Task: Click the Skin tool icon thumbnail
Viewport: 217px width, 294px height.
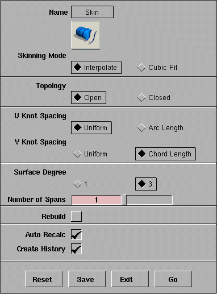Action: [85, 36]
